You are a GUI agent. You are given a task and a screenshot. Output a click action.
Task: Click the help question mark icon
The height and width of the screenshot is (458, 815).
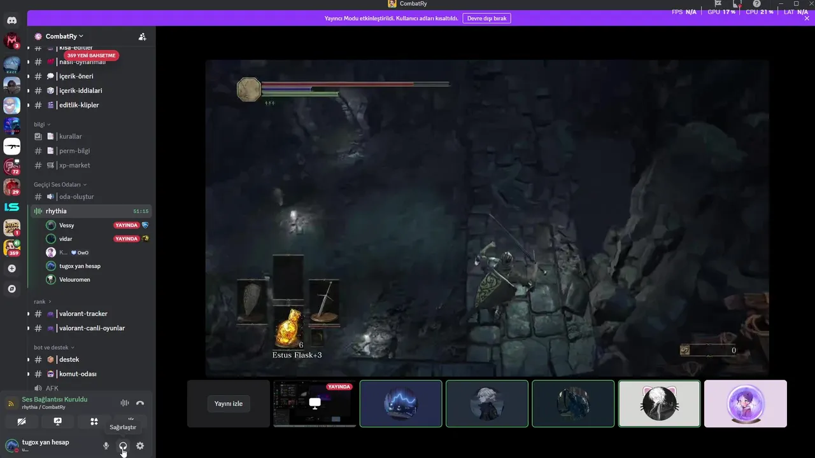click(x=756, y=4)
